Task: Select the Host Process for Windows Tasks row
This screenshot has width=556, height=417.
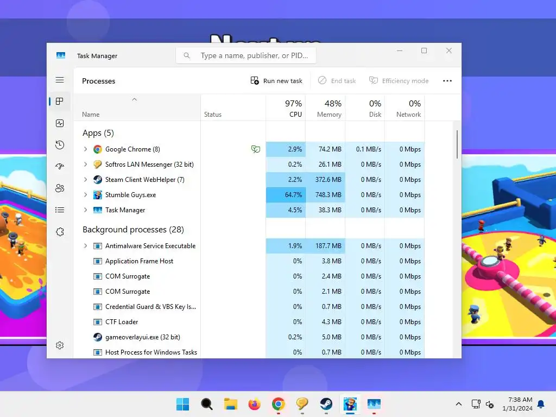Action: pyautogui.click(x=249, y=352)
